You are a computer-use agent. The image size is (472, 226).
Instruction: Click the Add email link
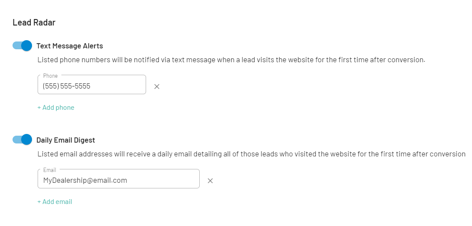(x=55, y=202)
